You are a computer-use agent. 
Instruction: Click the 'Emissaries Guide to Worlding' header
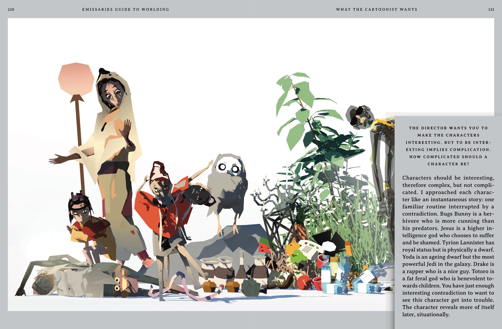[x=126, y=10]
